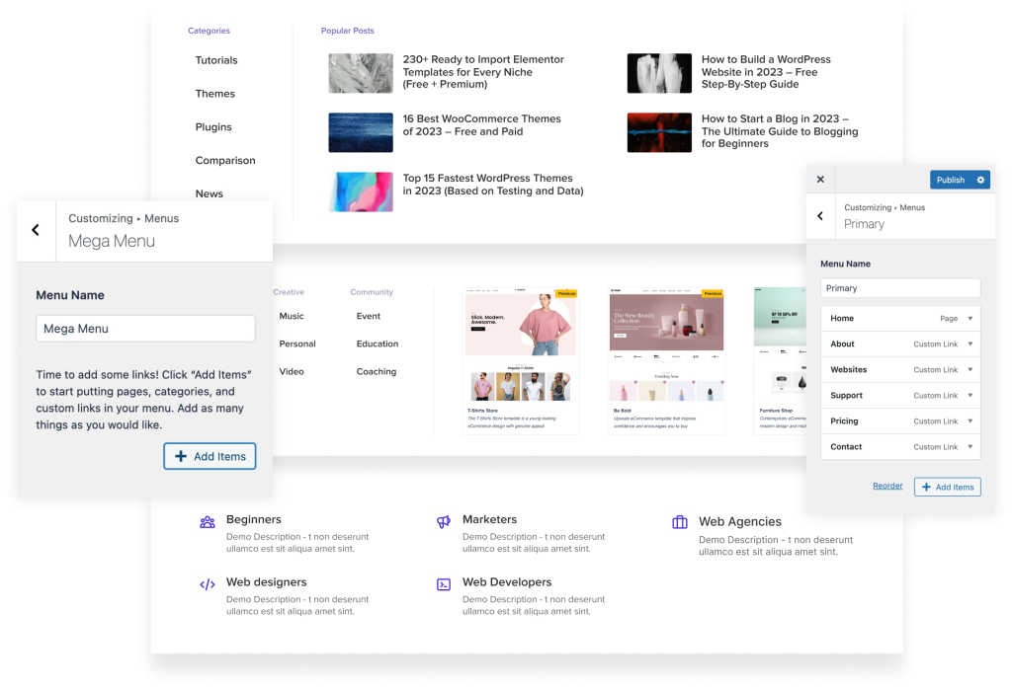The width and height of the screenshot is (1012, 688).
Task: Select Event under Community
Action: 368,316
